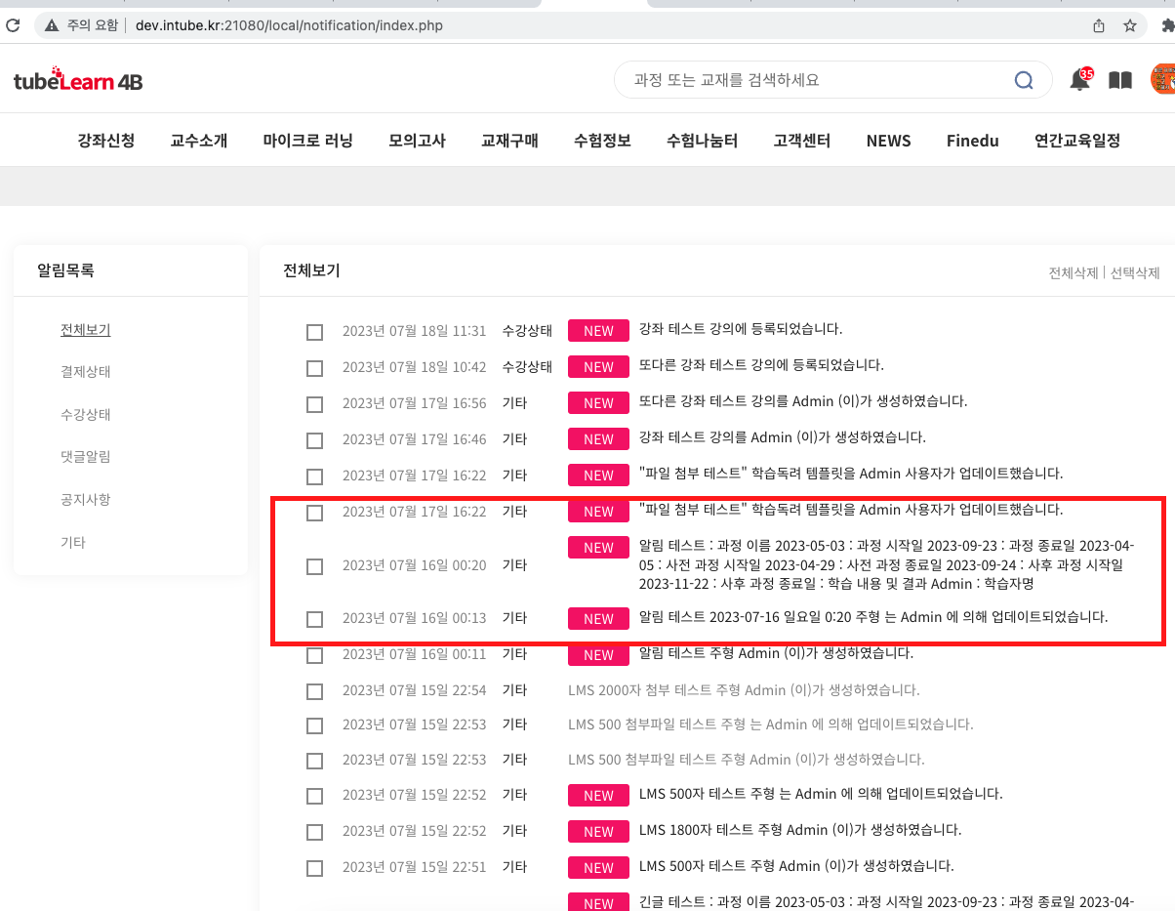Select 댓글알림 in the sidebar
The width and height of the screenshot is (1175, 911).
(x=86, y=457)
